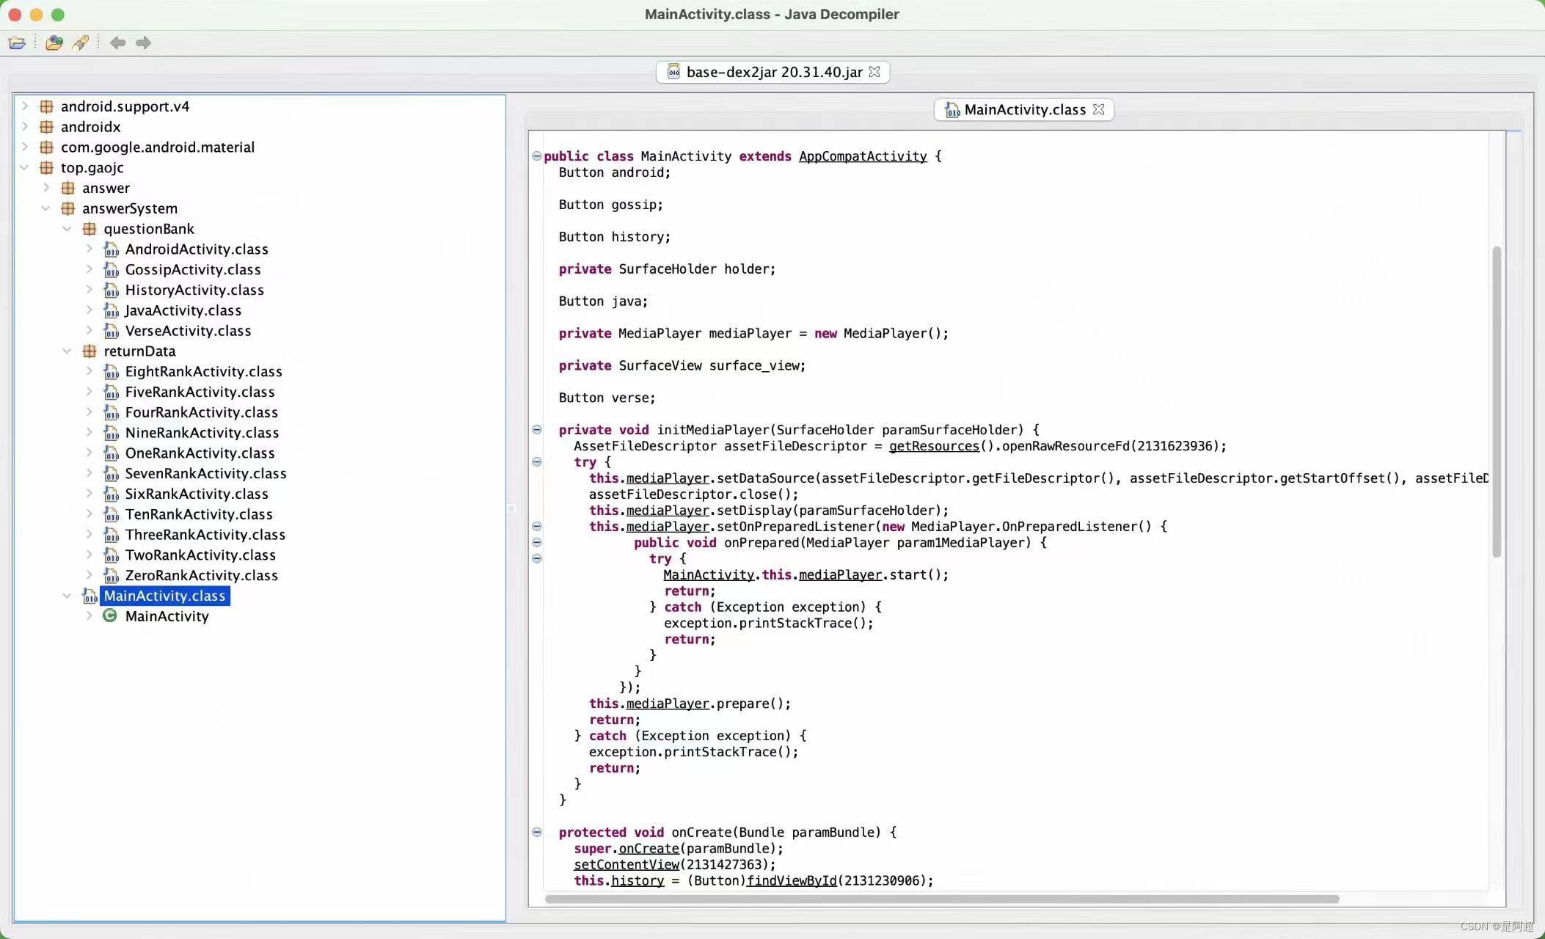
Task: Click the VerseActivity.class file icon
Action: click(x=111, y=331)
